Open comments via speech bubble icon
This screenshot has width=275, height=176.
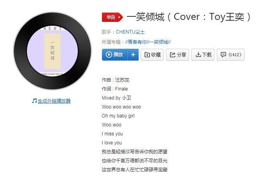coord(223,55)
